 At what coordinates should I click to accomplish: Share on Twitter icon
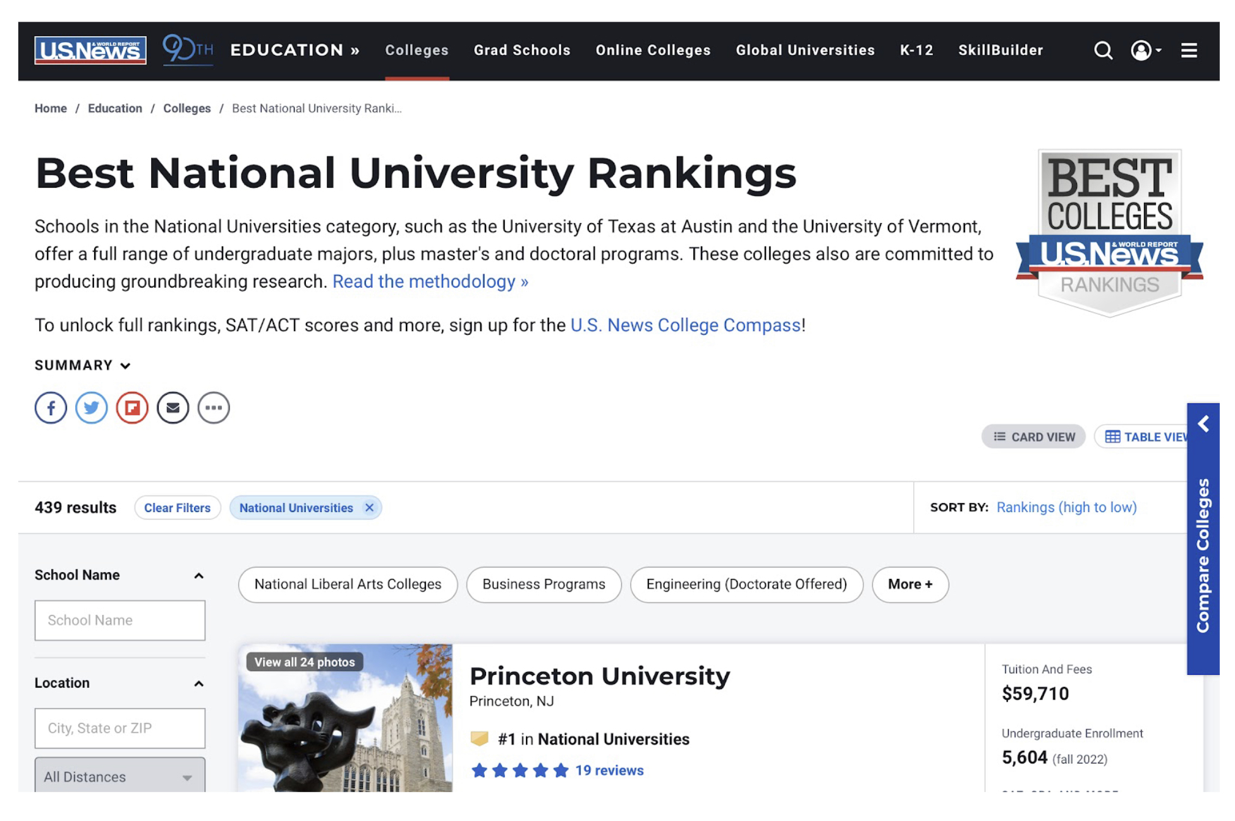[x=92, y=408]
